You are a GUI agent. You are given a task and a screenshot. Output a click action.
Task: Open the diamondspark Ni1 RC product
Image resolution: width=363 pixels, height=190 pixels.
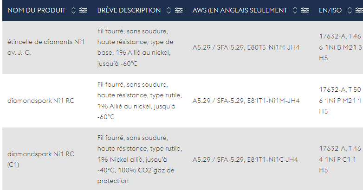[41, 101]
